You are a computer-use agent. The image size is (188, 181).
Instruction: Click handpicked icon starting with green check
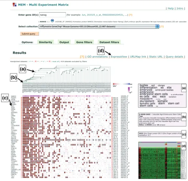[31, 61]
